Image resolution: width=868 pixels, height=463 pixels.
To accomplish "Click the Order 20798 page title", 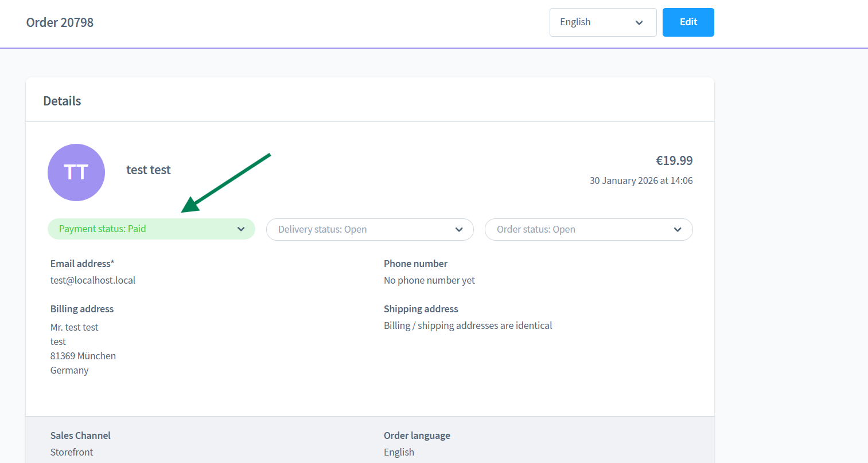I will click(60, 22).
